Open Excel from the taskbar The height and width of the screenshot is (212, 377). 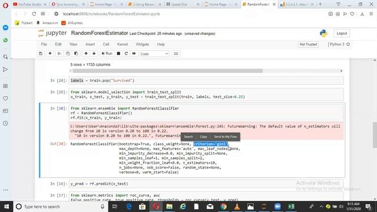coord(291,207)
